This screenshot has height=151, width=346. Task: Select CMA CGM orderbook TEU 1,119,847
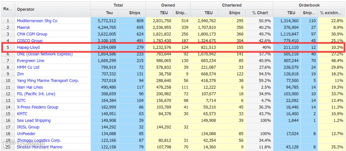(x=289, y=34)
